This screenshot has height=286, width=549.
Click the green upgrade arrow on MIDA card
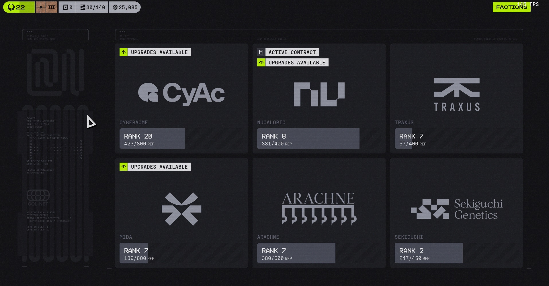coord(124,167)
